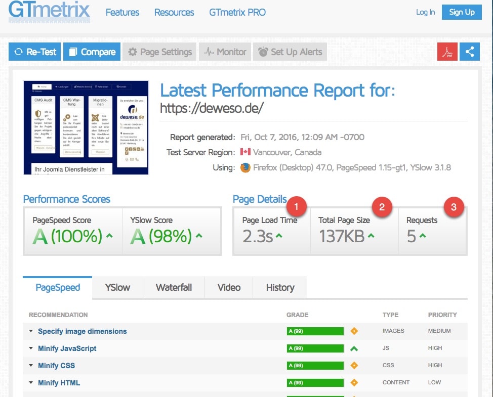
Task: Expand the Specify image dimensions recommendation
Action: pos(82,331)
